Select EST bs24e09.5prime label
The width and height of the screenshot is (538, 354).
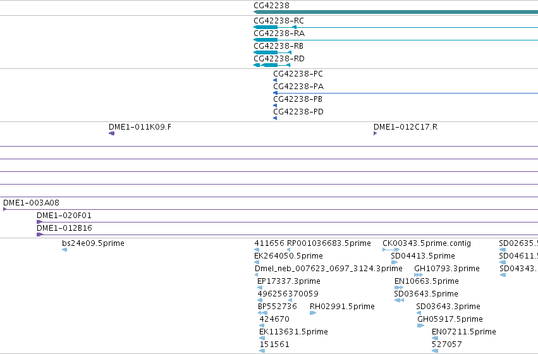pos(93,243)
